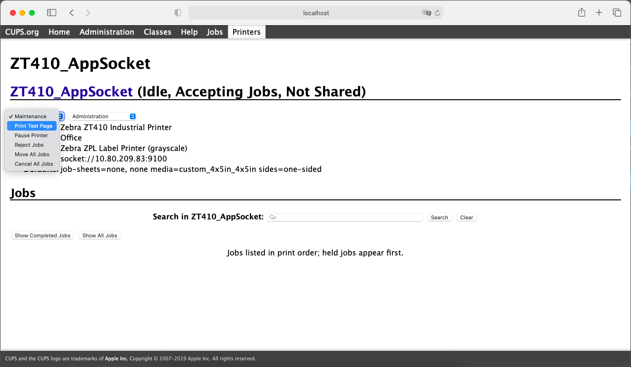Choose Pause Printer in the dropdown list

31,135
